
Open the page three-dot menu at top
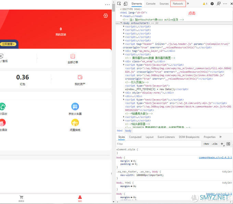pyautogui.click(x=107, y=4)
